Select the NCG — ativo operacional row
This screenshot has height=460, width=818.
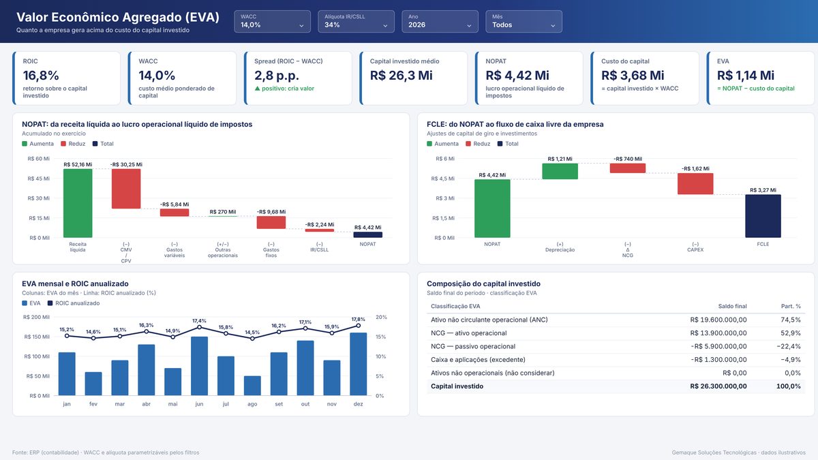click(x=616, y=333)
